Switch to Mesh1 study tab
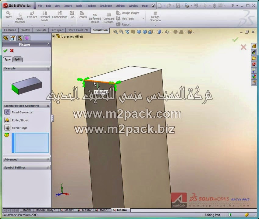Image resolution: width=259 pixels, height=219 pixels. tap(67, 210)
